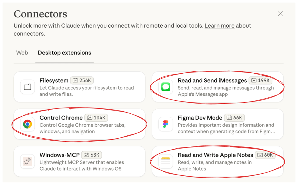Screen dimensions: 298x185
Task: Click the Google Chrome logo icon
Action: (x=28, y=124)
